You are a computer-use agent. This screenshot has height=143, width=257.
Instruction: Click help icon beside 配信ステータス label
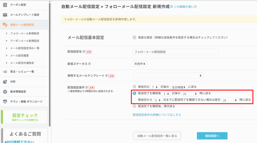point(89,64)
